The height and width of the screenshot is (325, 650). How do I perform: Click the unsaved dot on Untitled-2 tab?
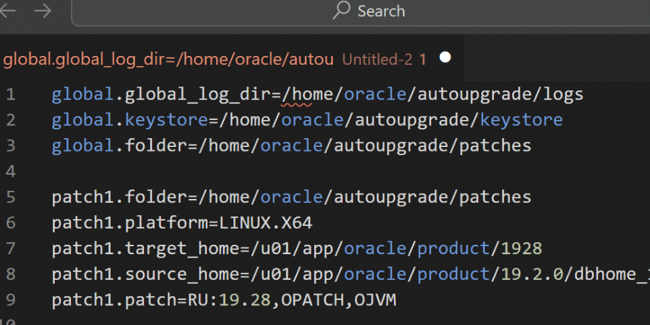445,58
